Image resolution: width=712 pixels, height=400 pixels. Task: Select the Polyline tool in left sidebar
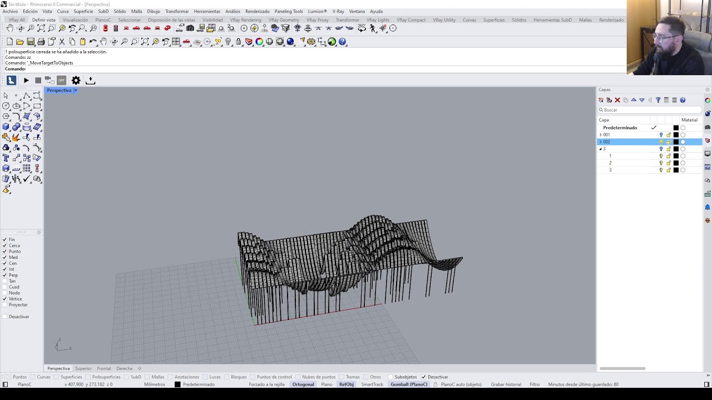click(27, 96)
